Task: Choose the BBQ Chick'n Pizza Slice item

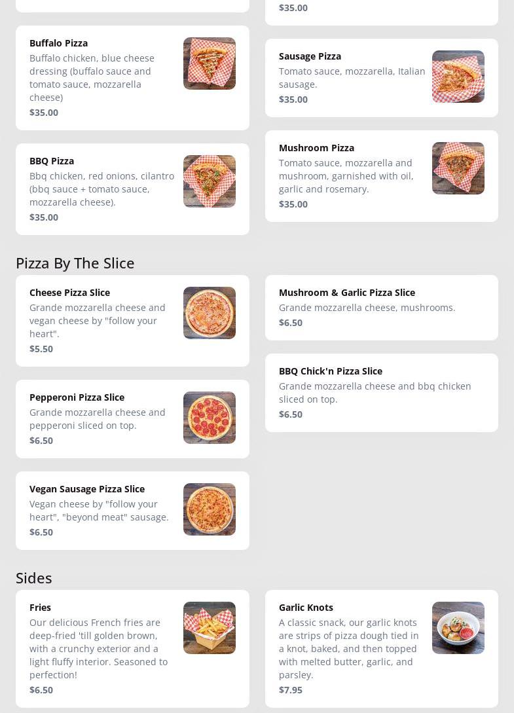Action: point(331,371)
